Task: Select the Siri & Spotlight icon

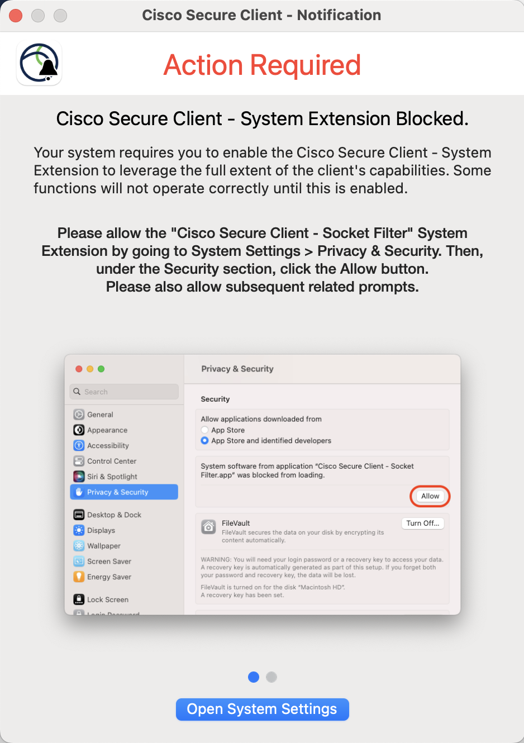Action: (78, 477)
